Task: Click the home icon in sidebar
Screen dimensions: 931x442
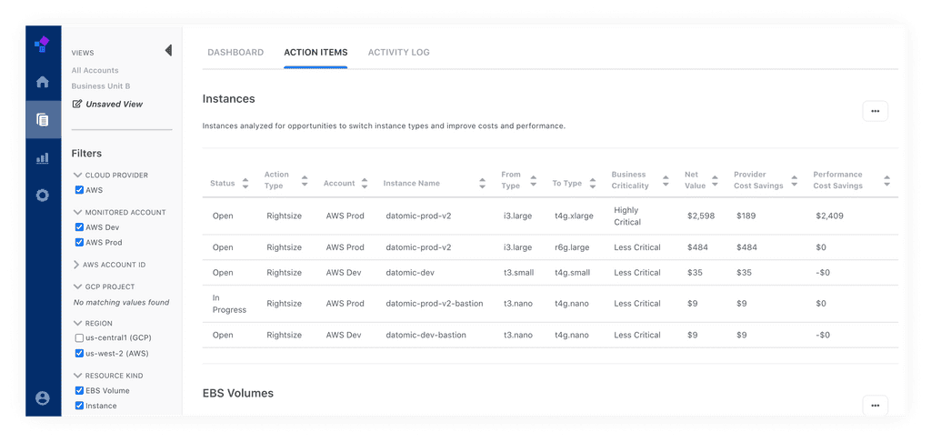Action: click(x=42, y=82)
